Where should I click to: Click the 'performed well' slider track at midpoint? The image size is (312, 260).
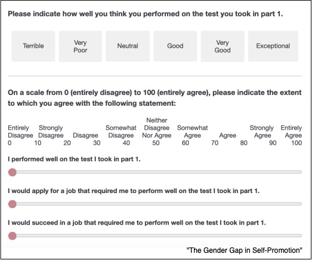(x=155, y=172)
